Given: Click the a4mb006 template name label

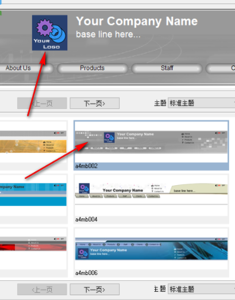Looking at the screenshot, I should 86,273.
